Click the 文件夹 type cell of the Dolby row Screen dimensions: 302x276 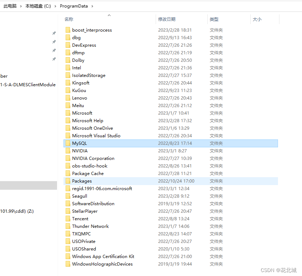pyautogui.click(x=216, y=60)
